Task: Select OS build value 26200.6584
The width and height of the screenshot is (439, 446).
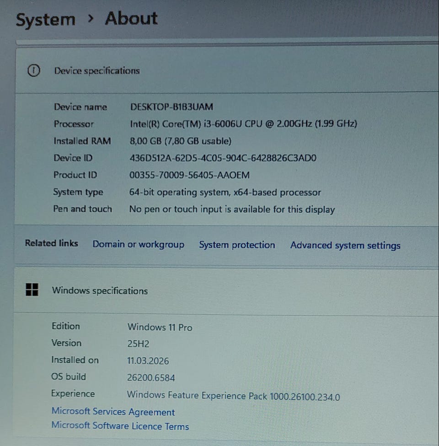Action: click(x=151, y=378)
